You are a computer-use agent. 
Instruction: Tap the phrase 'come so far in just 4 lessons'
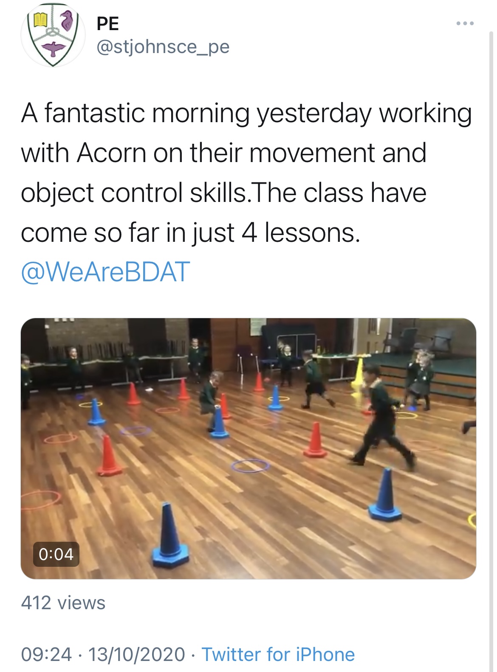coord(190,232)
